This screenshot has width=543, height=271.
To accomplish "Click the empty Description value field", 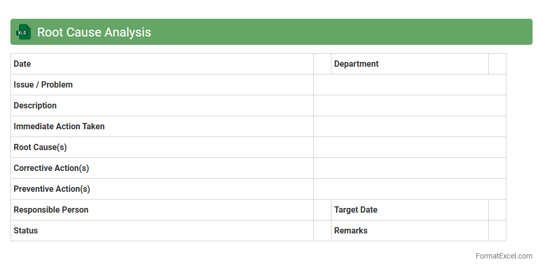I will coord(409,106).
